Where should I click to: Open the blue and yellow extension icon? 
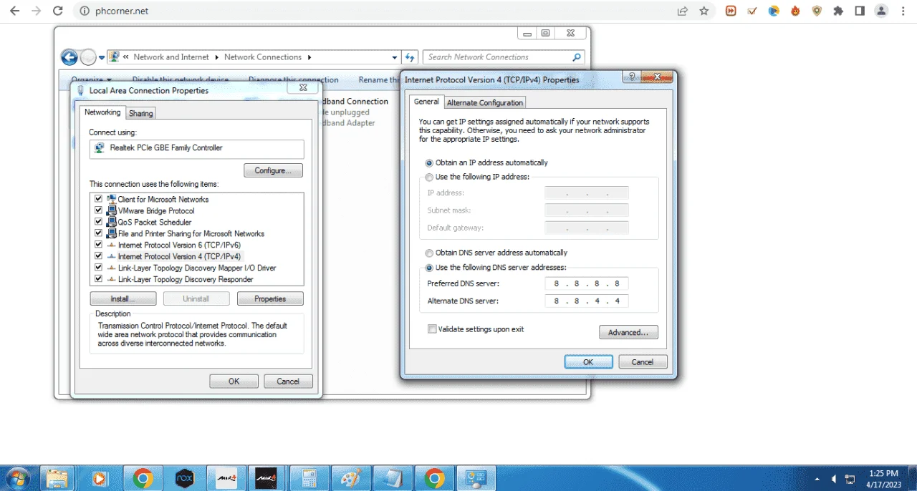coord(774,11)
